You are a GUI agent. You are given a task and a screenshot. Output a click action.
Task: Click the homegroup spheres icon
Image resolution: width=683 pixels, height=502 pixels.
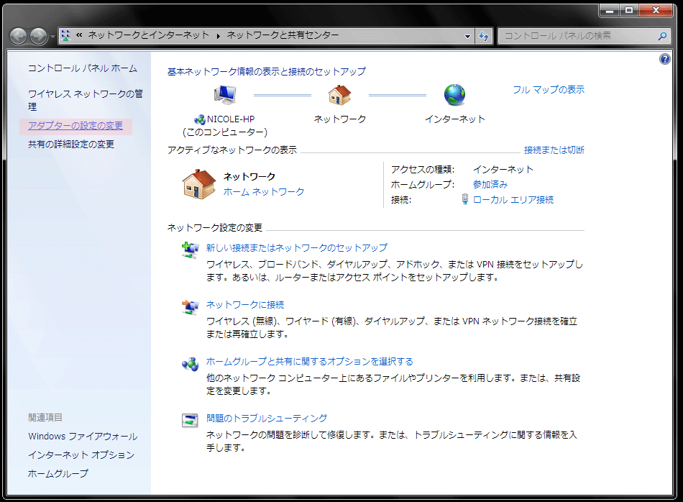190,364
